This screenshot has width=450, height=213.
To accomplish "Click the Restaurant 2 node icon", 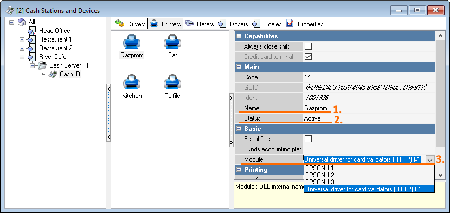I will [x=32, y=48].
